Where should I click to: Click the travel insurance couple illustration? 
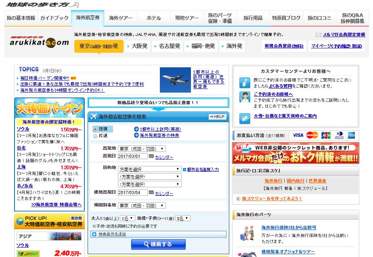pyautogui.click(x=246, y=233)
